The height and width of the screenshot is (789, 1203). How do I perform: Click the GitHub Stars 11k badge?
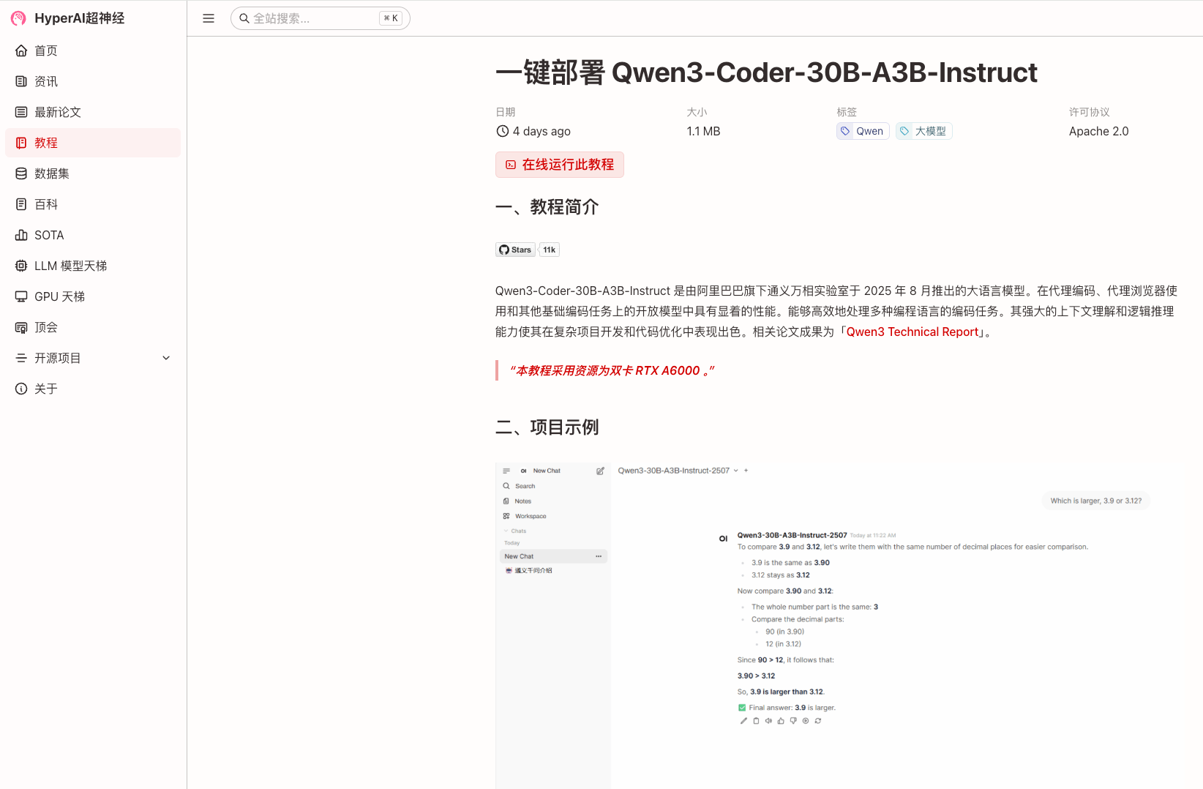click(x=527, y=249)
